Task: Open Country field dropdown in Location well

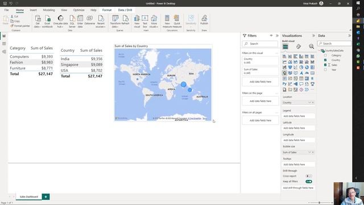Action: tap(309, 102)
